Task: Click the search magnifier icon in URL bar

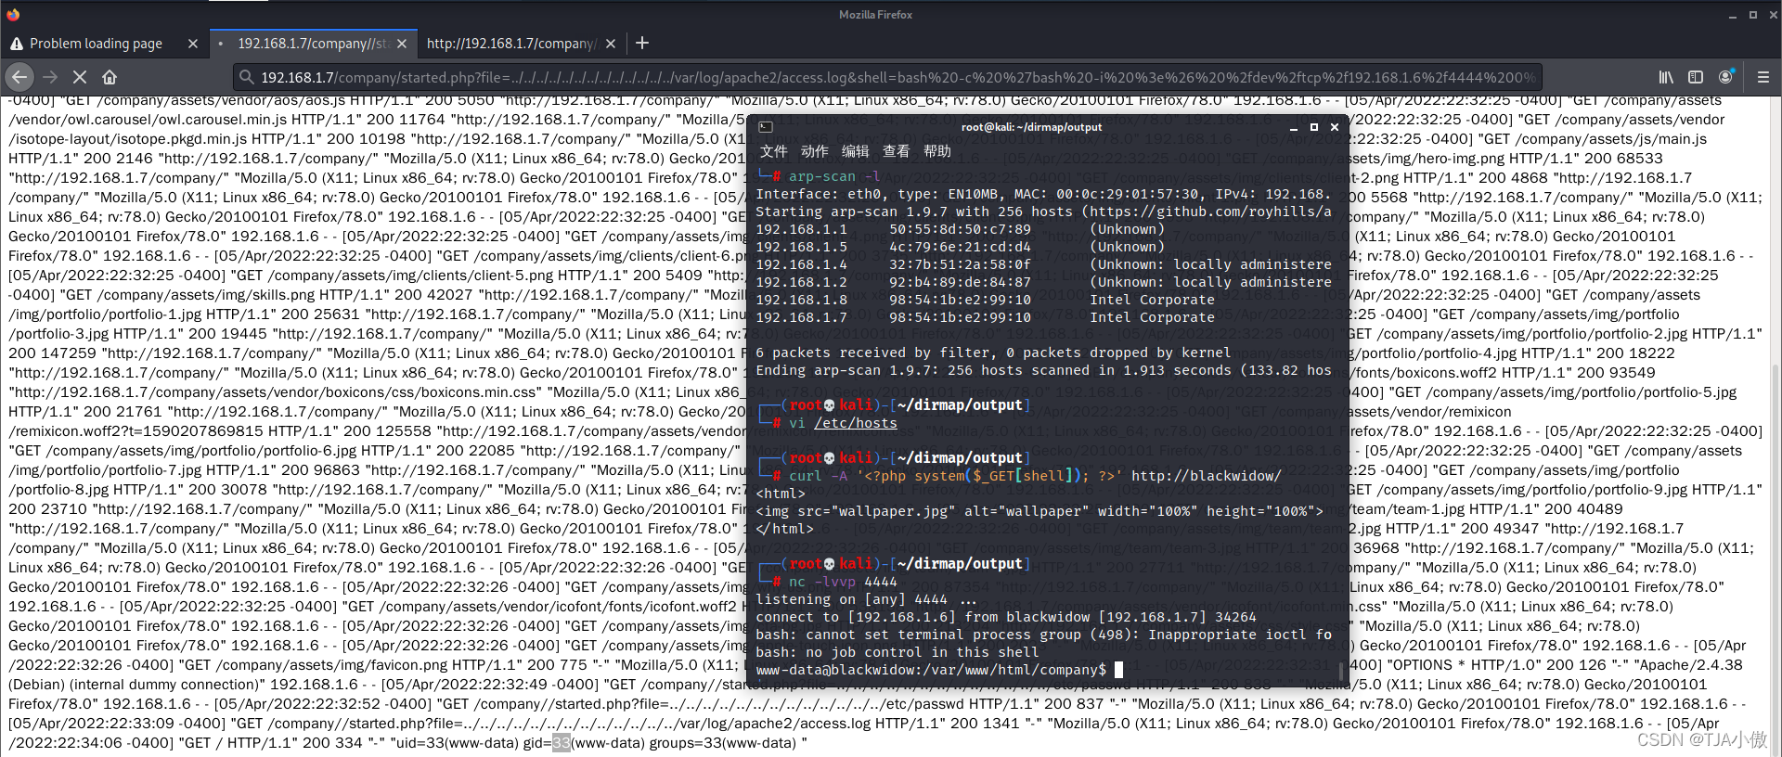Action: tap(246, 77)
